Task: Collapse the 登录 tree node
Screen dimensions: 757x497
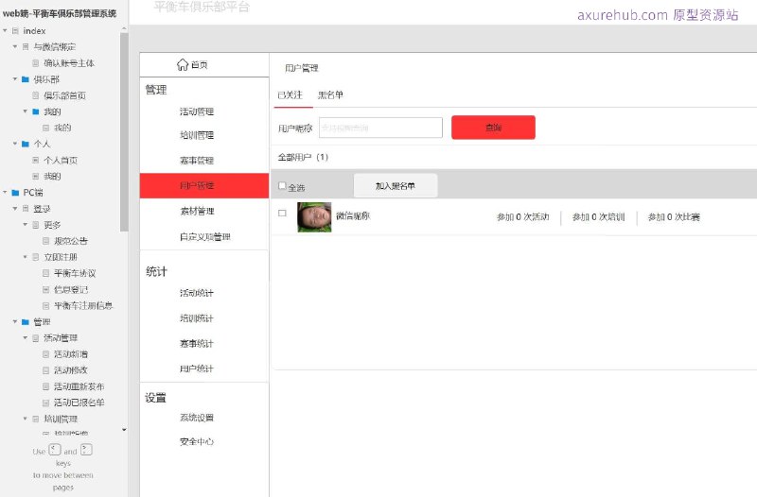Action: [15, 209]
